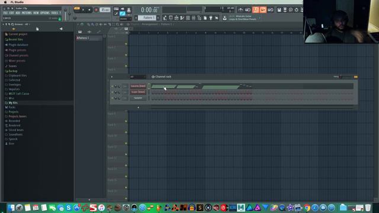Click the time display 0:00

click(x=150, y=10)
